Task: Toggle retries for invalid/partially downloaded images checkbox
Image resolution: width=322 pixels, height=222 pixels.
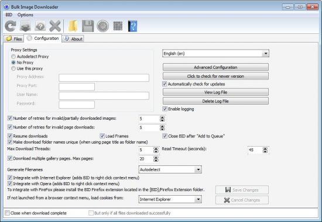Action: point(9,118)
